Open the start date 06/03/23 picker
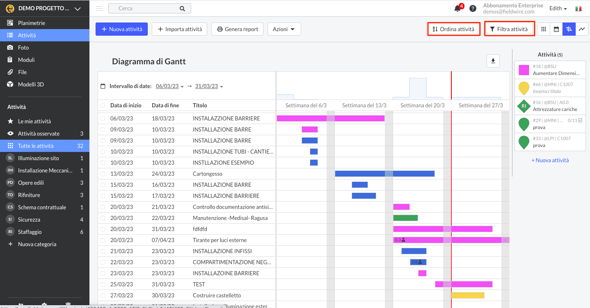The width and height of the screenshot is (590, 308). (169, 86)
